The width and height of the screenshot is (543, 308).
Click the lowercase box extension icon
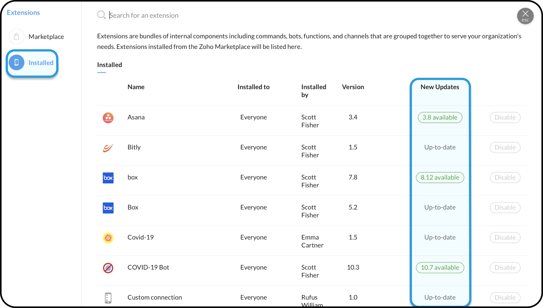coord(108,178)
